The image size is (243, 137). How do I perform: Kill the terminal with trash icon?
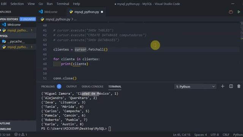point(239,86)
